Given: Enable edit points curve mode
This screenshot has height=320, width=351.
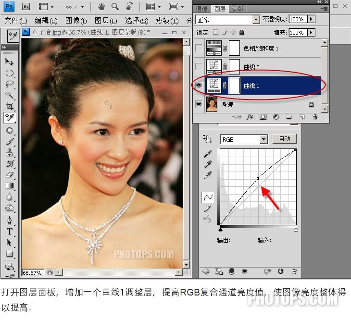Looking at the screenshot, I should click(x=208, y=197).
